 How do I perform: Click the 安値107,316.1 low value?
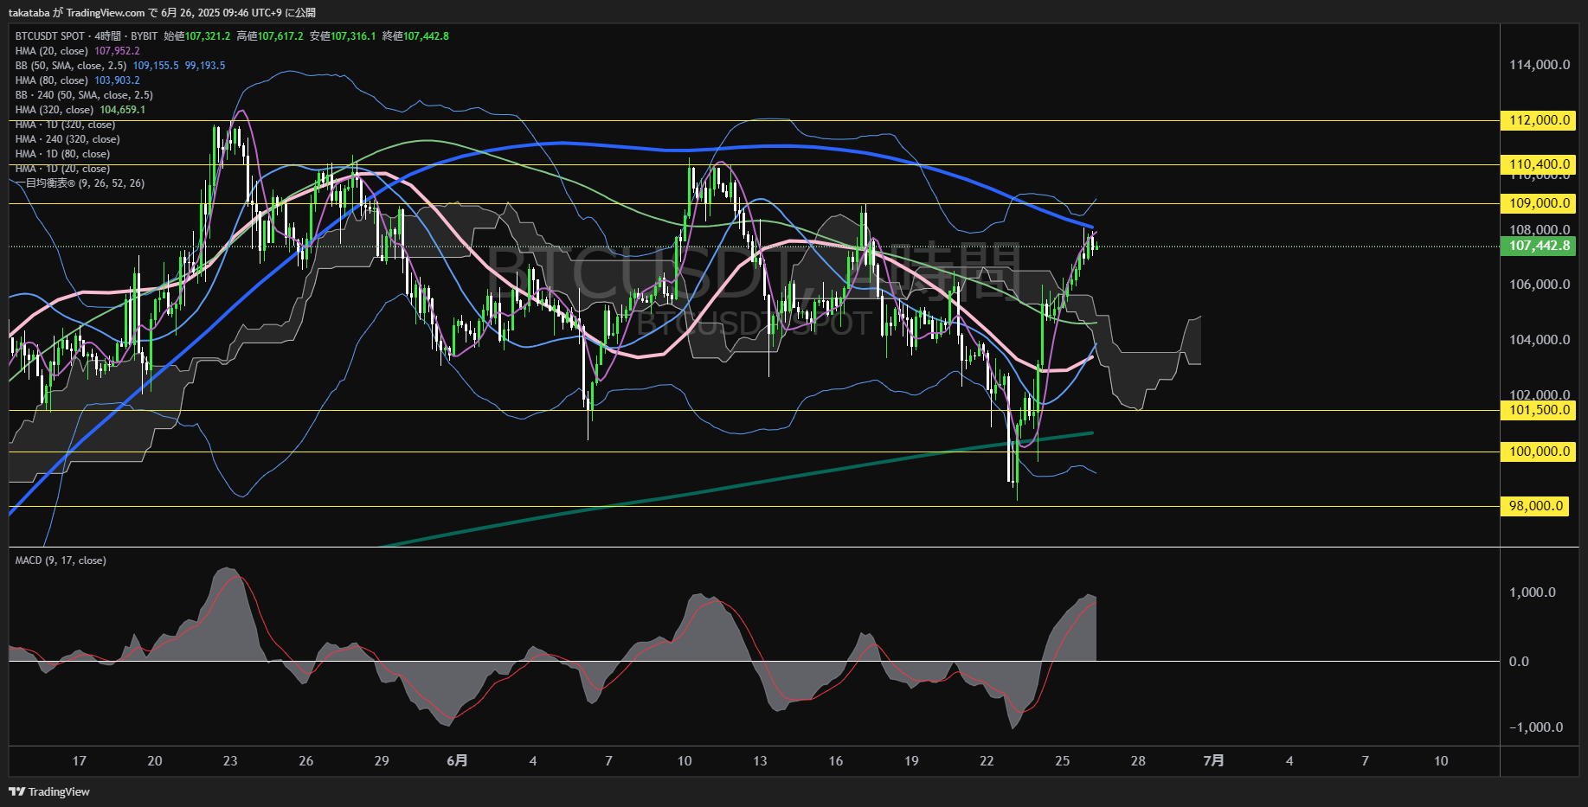point(343,36)
